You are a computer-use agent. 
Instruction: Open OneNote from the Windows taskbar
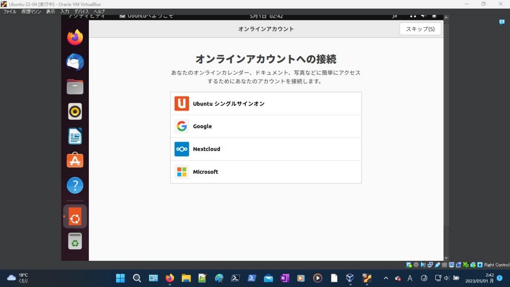[285, 278]
